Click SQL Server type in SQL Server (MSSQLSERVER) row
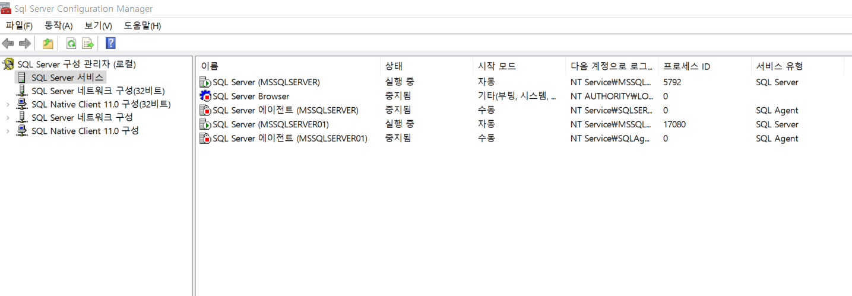 (777, 82)
